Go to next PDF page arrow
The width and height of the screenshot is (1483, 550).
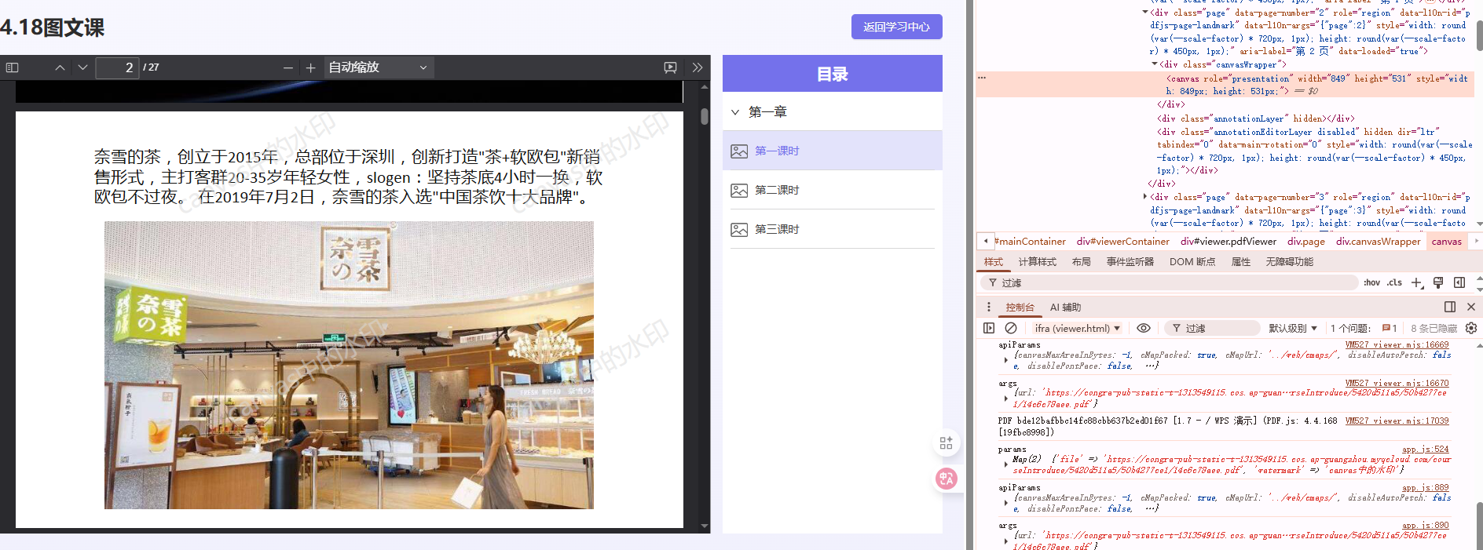[x=82, y=67]
